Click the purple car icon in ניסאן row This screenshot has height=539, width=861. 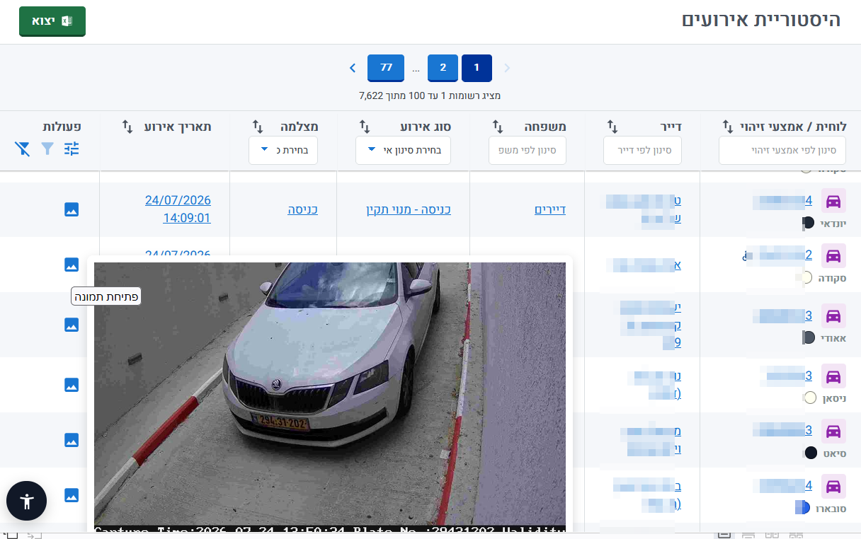(833, 376)
